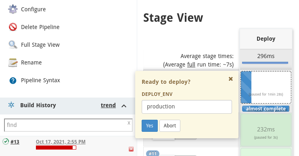Click the Build History heading text
The height and width of the screenshot is (156, 299).
pyautogui.click(x=38, y=105)
